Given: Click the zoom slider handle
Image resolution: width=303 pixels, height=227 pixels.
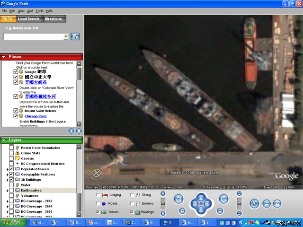Looking at the screenshot, I should (x=163, y=203).
